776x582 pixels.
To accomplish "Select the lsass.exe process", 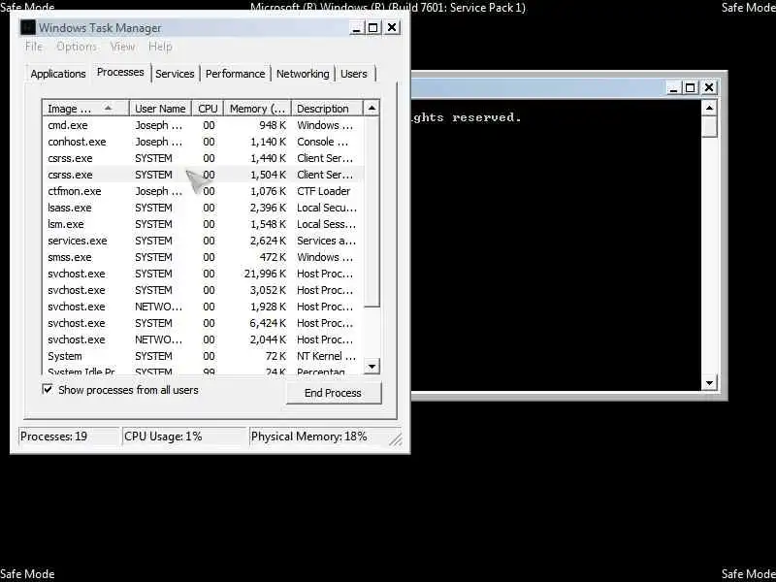I will click(203, 208).
